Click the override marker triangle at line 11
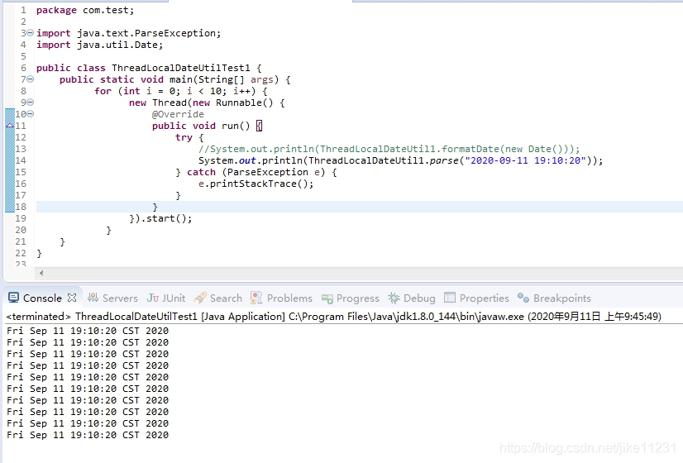 tap(10, 126)
